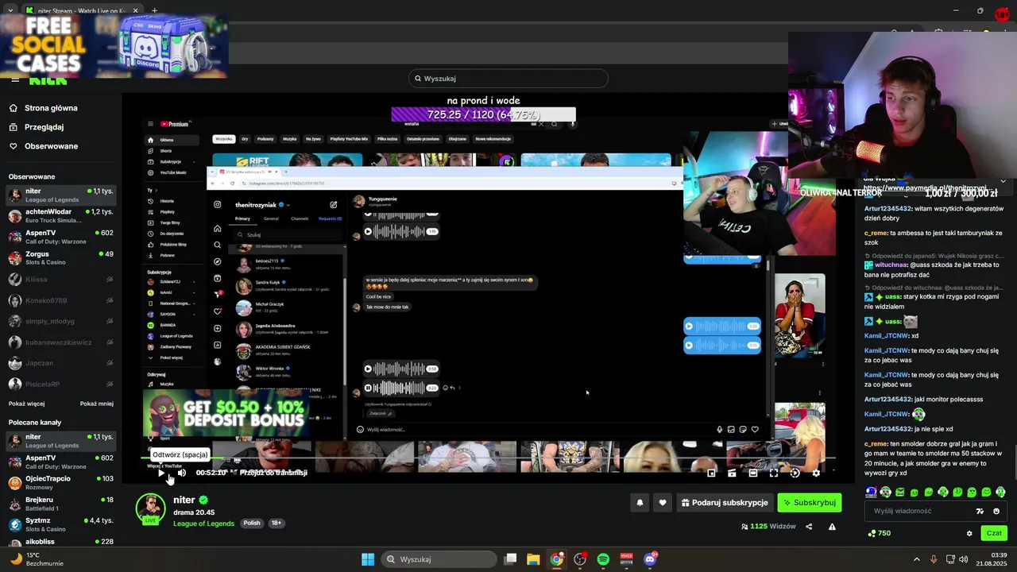Screen dimensions: 1017x572
Task: Click Windows taskbar search Wyszukaj
Action: pyautogui.click(x=439, y=559)
